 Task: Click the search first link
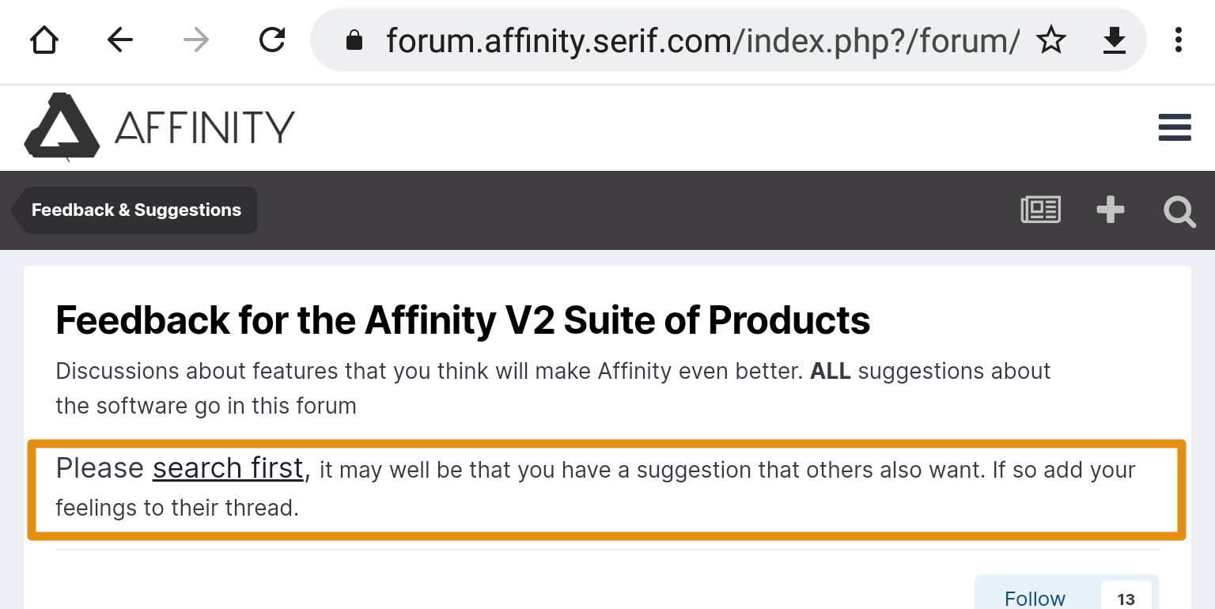227,468
